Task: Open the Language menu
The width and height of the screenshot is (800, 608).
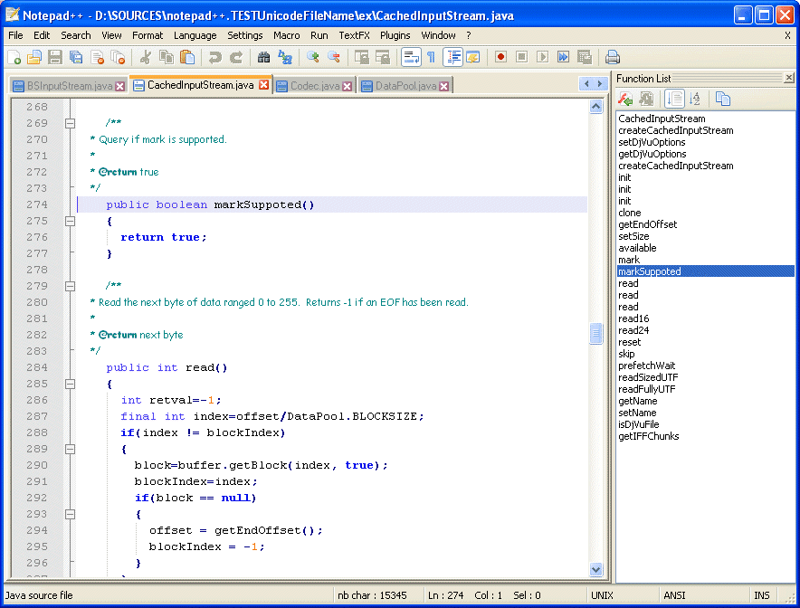Action: click(x=195, y=35)
